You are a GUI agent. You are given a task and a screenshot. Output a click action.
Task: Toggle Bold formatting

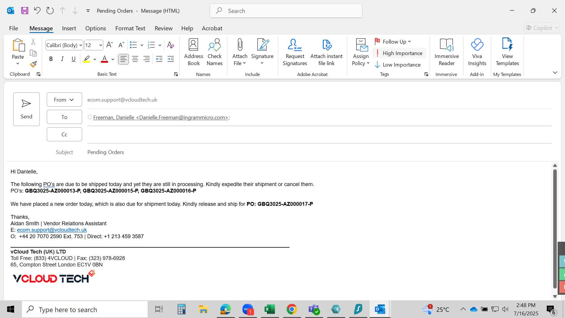point(51,59)
